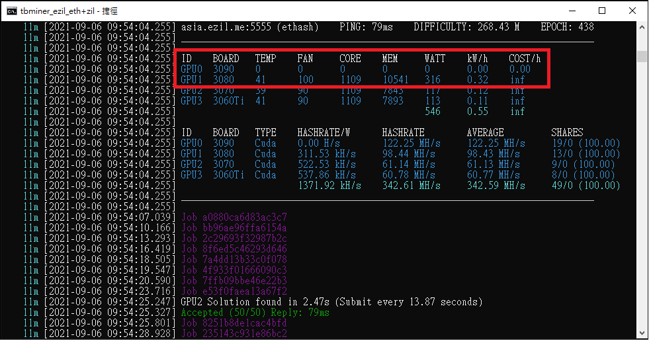Image resolution: width=649 pixels, height=341 pixels.
Task: Click the HASHRATE column header
Action: pos(403,133)
